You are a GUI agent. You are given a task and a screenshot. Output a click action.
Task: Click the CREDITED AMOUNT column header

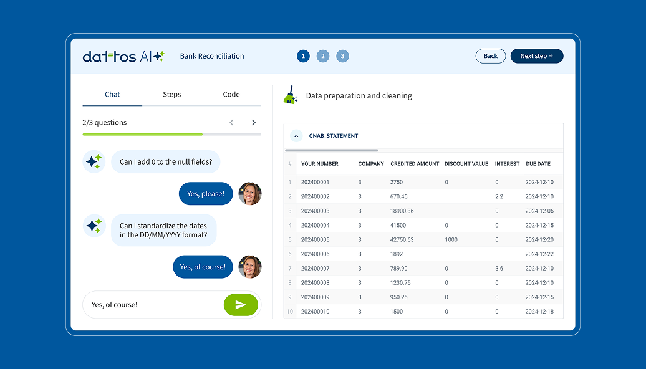coord(415,164)
